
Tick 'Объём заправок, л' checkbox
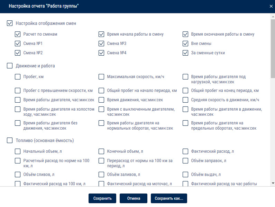185,161
